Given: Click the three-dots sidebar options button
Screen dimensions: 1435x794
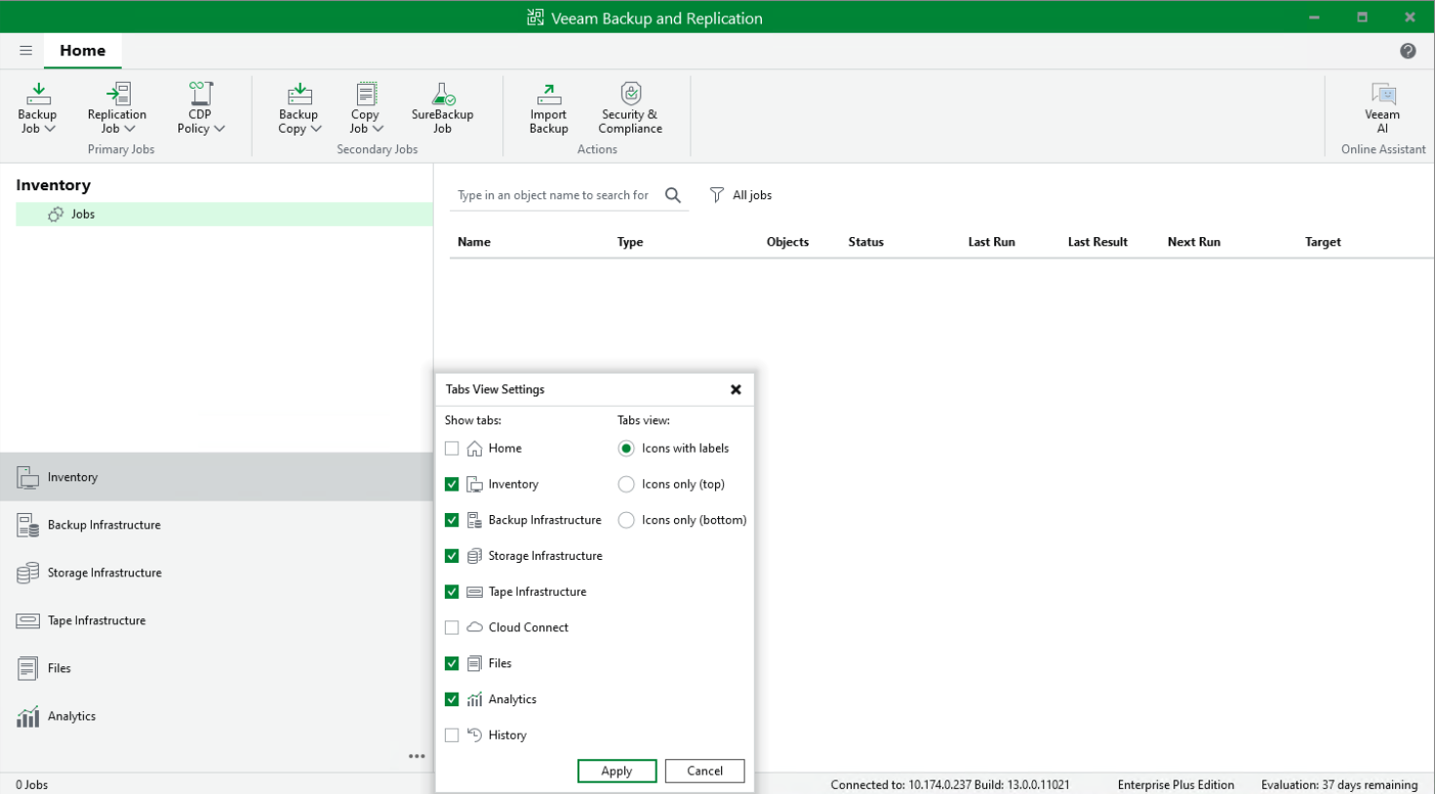Looking at the screenshot, I should 417,756.
